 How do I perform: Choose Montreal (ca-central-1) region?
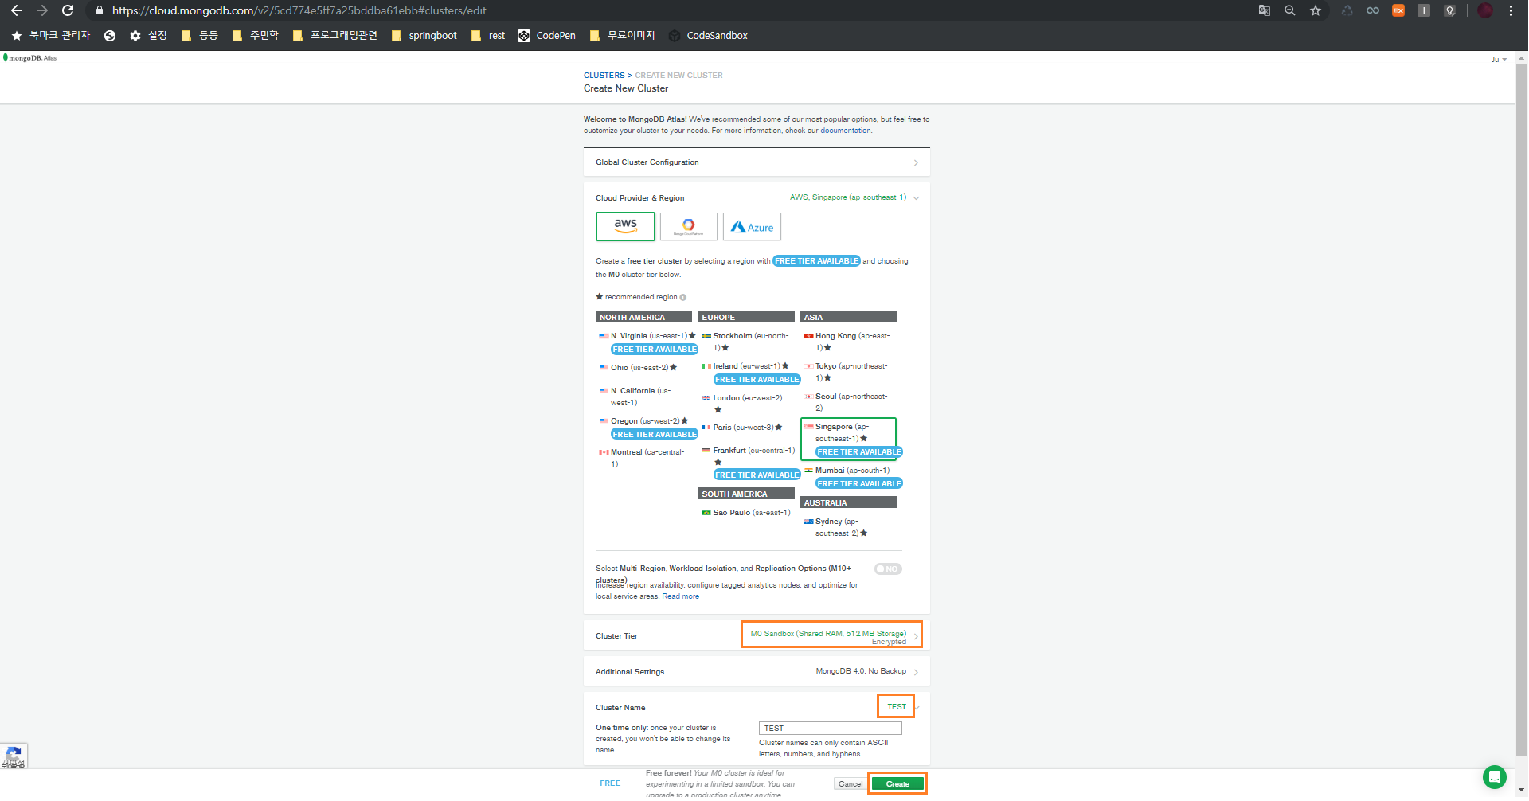coord(642,458)
